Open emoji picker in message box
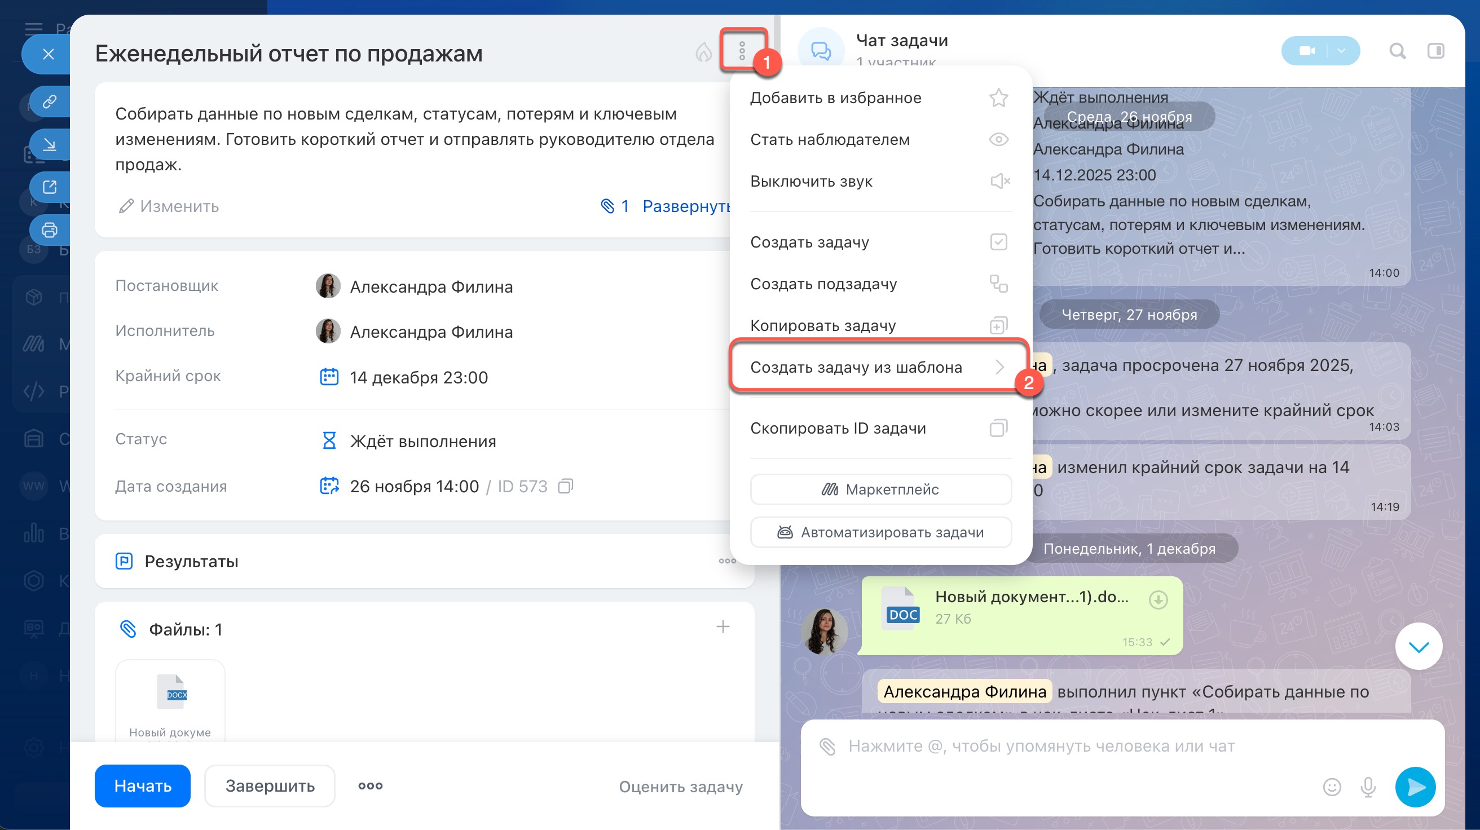 (1331, 787)
